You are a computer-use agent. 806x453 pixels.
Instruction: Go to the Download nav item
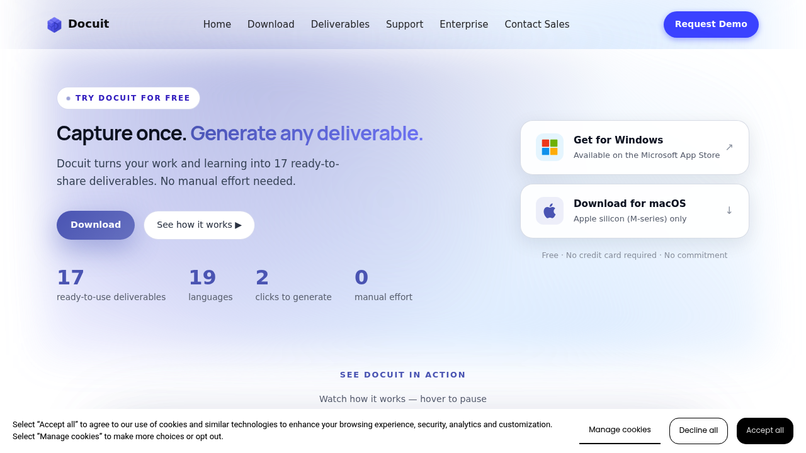271,25
